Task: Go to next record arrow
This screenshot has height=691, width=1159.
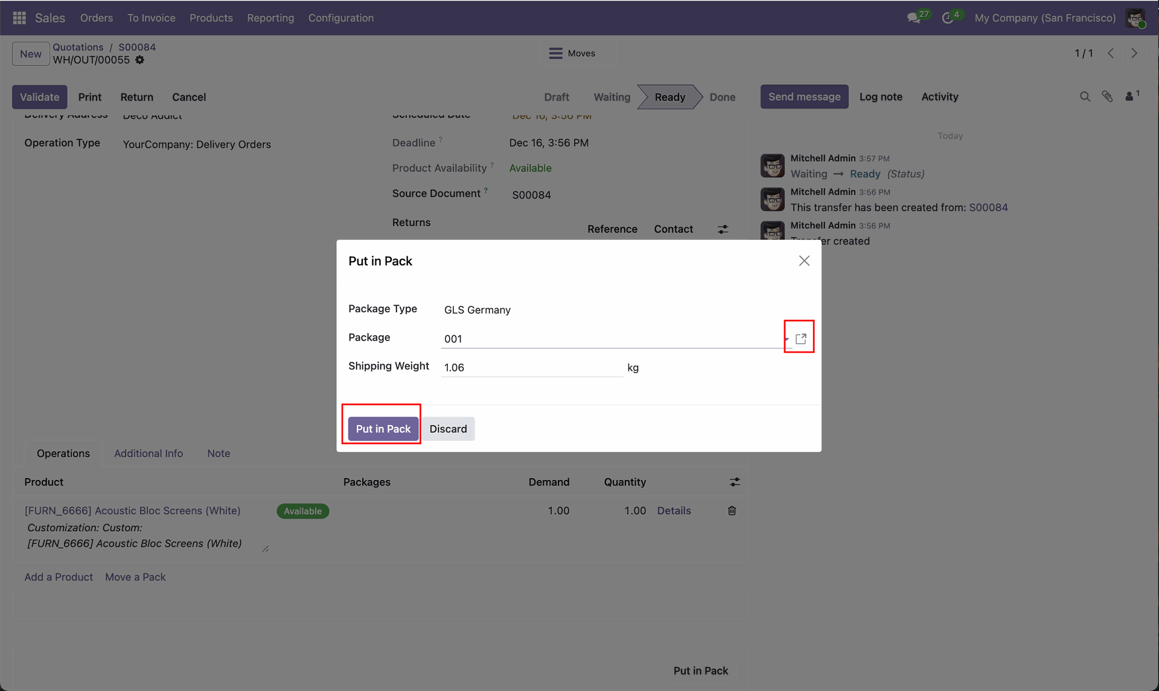Action: 1134,53
